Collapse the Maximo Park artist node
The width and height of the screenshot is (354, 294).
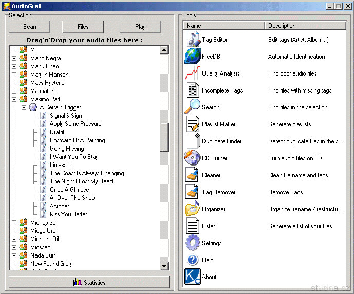(14, 99)
